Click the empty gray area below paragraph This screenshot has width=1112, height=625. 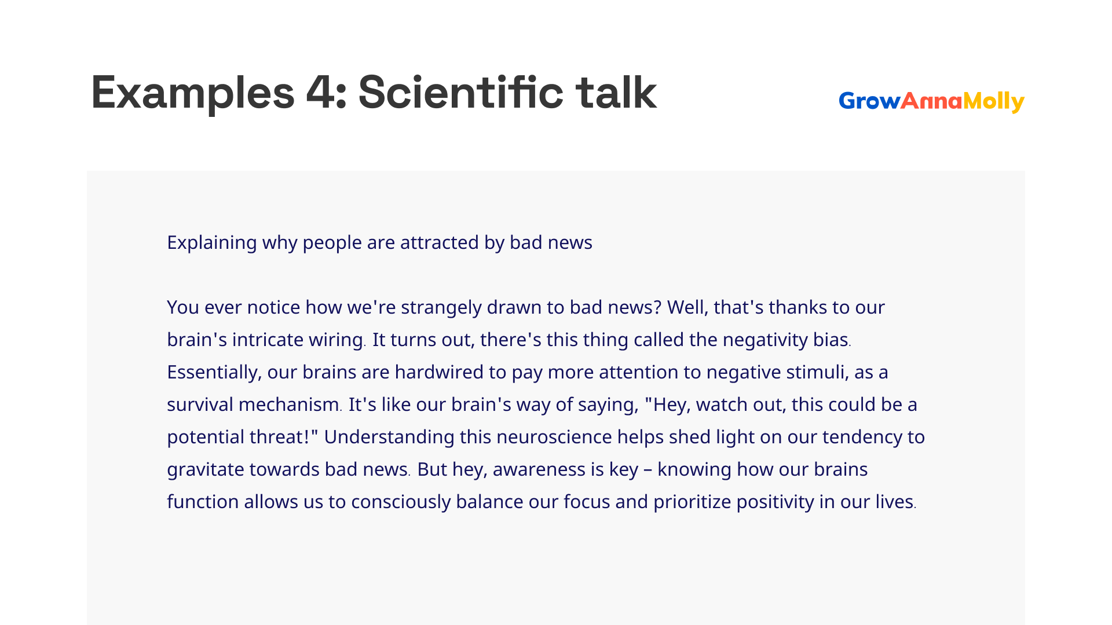pos(556,570)
